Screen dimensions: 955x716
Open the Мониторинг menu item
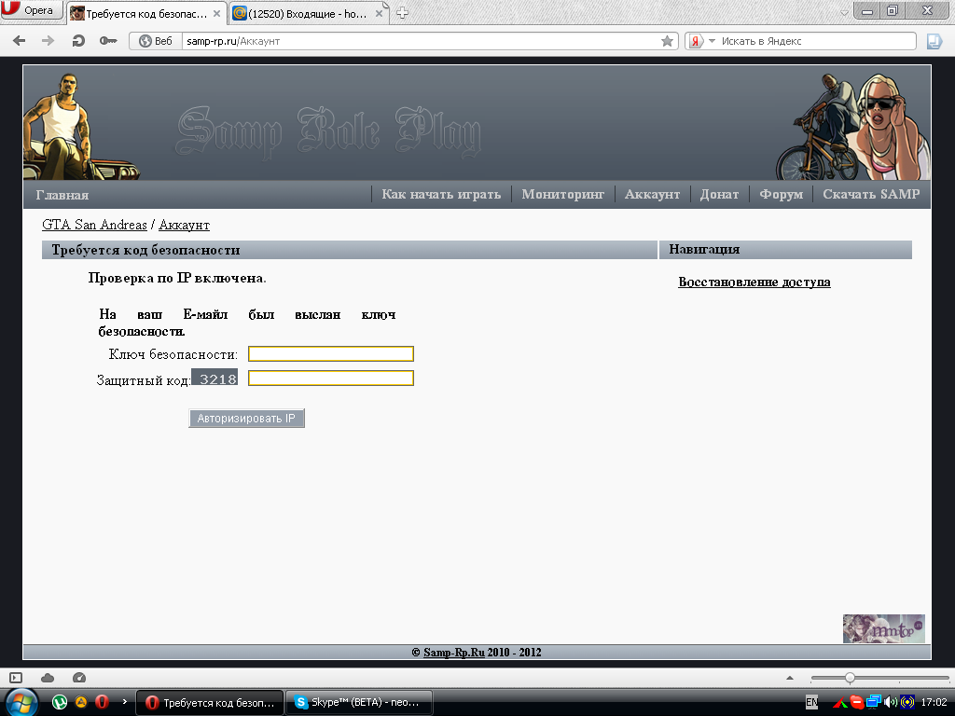[x=562, y=194]
